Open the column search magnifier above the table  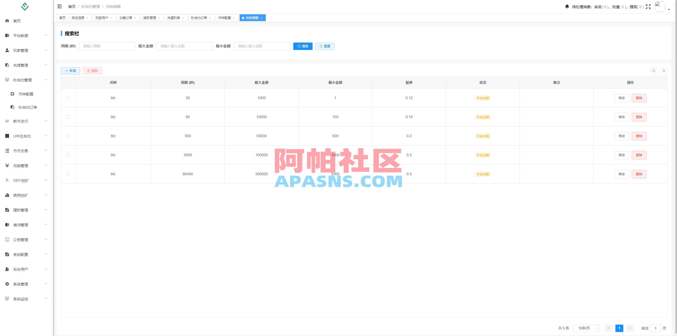coord(653,71)
